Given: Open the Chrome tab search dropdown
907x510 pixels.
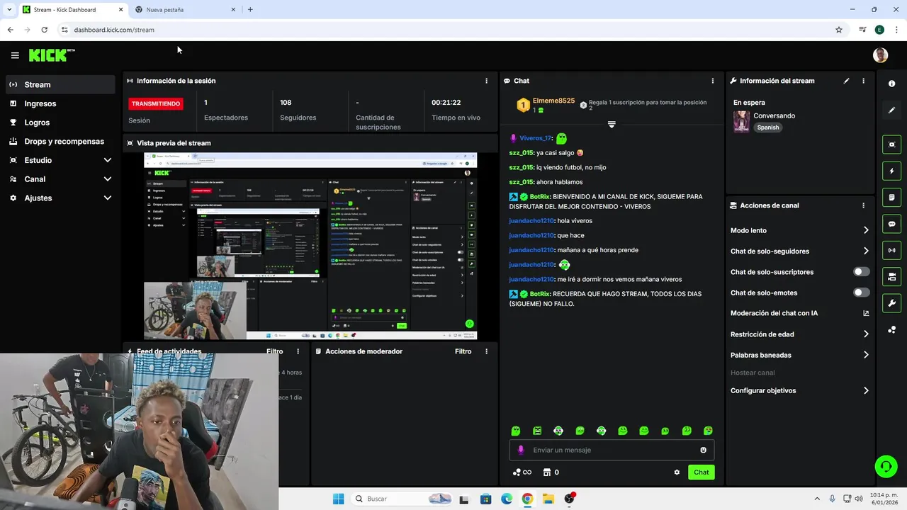Looking at the screenshot, I should pos(9,9).
